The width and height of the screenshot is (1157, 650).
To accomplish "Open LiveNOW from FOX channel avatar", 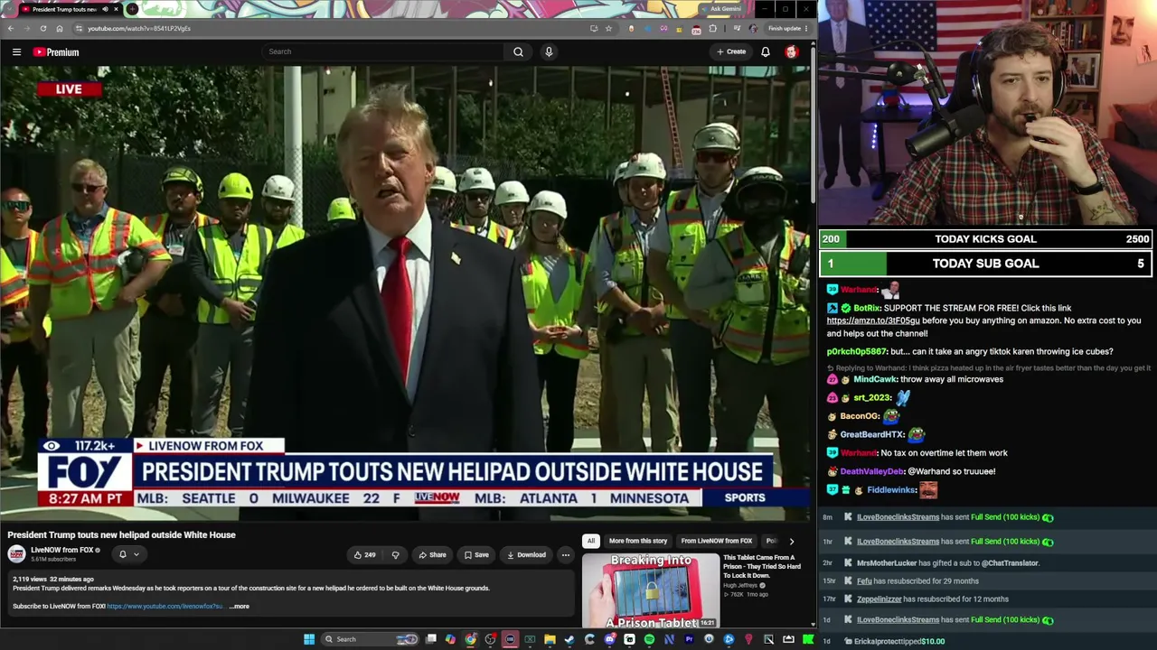I will tap(16, 553).
